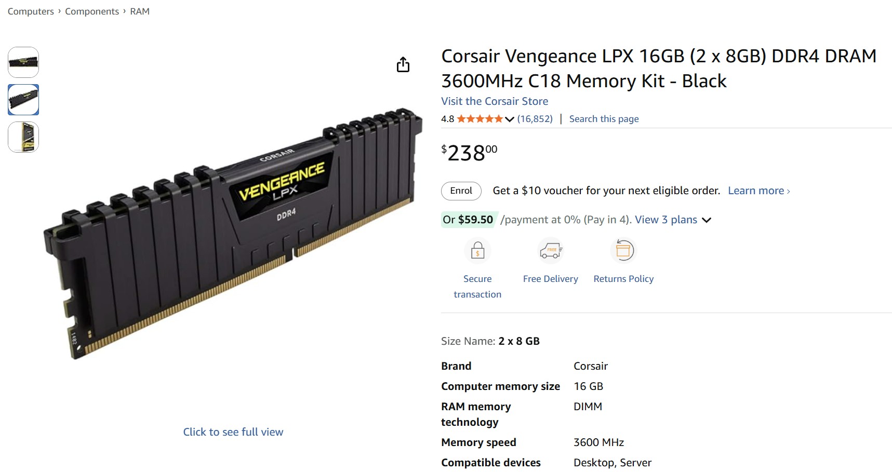This screenshot has width=892, height=472.
Task: Click the Free Delivery truck icon
Action: 550,251
